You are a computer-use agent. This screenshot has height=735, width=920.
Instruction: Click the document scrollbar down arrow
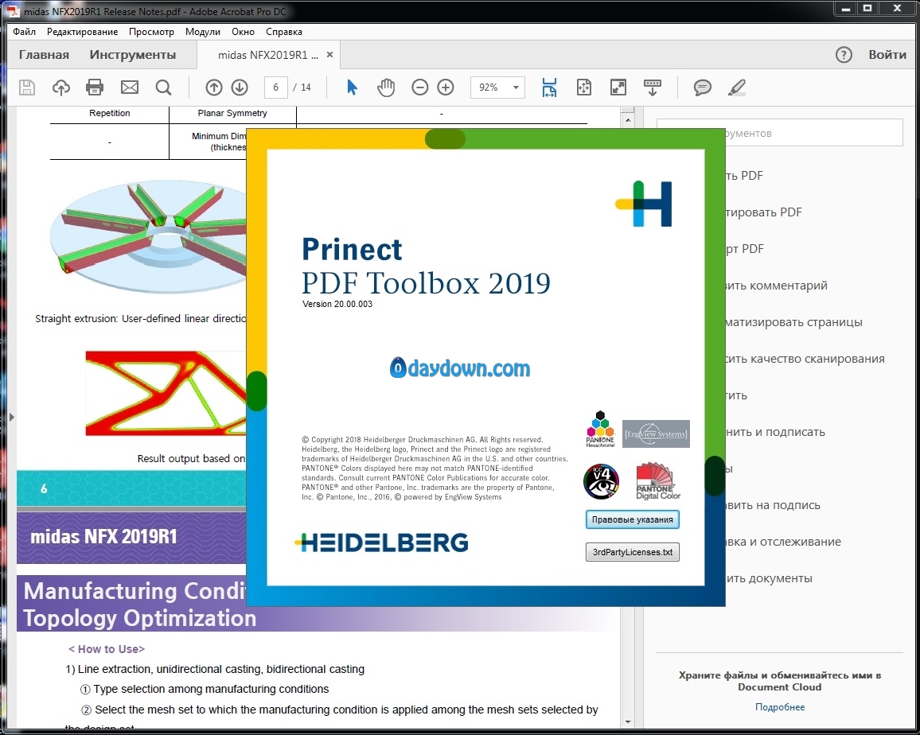[628, 722]
